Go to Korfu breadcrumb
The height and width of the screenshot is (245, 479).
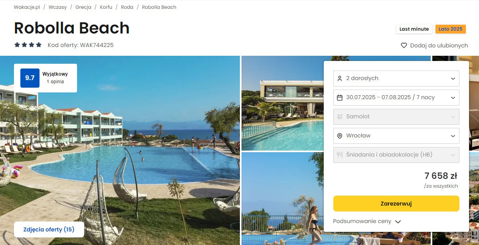106,7
